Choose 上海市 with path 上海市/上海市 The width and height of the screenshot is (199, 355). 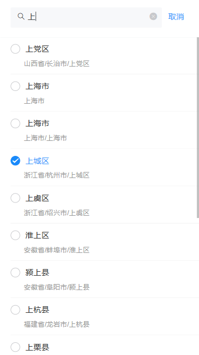click(15, 123)
